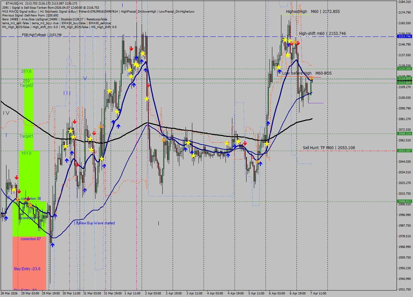Screen dimensions: 413x297
Task: Click the red down arrow near correction 38
Action: tap(28, 198)
